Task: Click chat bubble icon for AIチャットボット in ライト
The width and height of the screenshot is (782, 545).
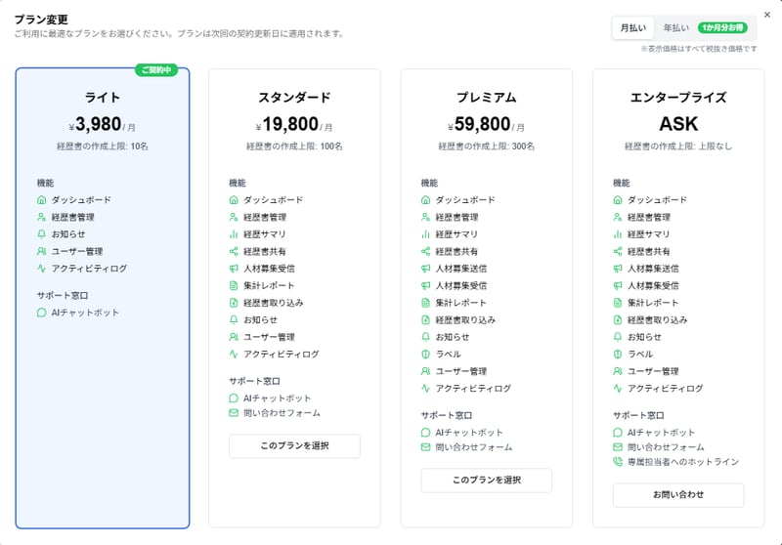Action: point(41,313)
